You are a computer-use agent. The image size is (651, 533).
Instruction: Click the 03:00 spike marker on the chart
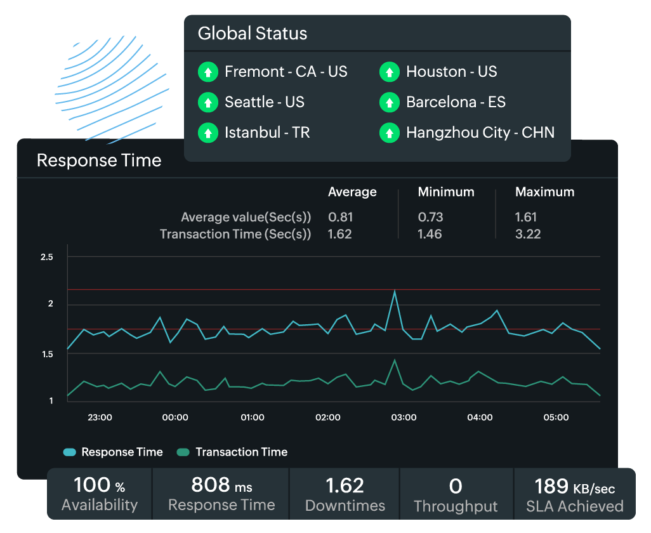click(395, 292)
